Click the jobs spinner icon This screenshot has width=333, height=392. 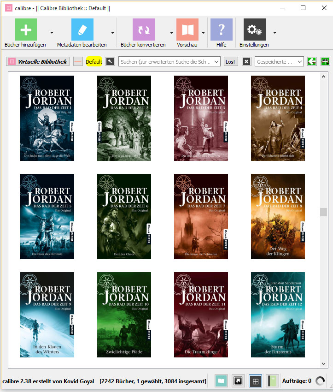[320, 381]
